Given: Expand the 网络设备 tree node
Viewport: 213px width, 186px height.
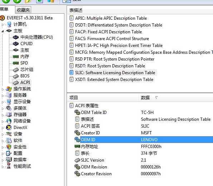Looking at the screenshot, I should tap(3, 121).
